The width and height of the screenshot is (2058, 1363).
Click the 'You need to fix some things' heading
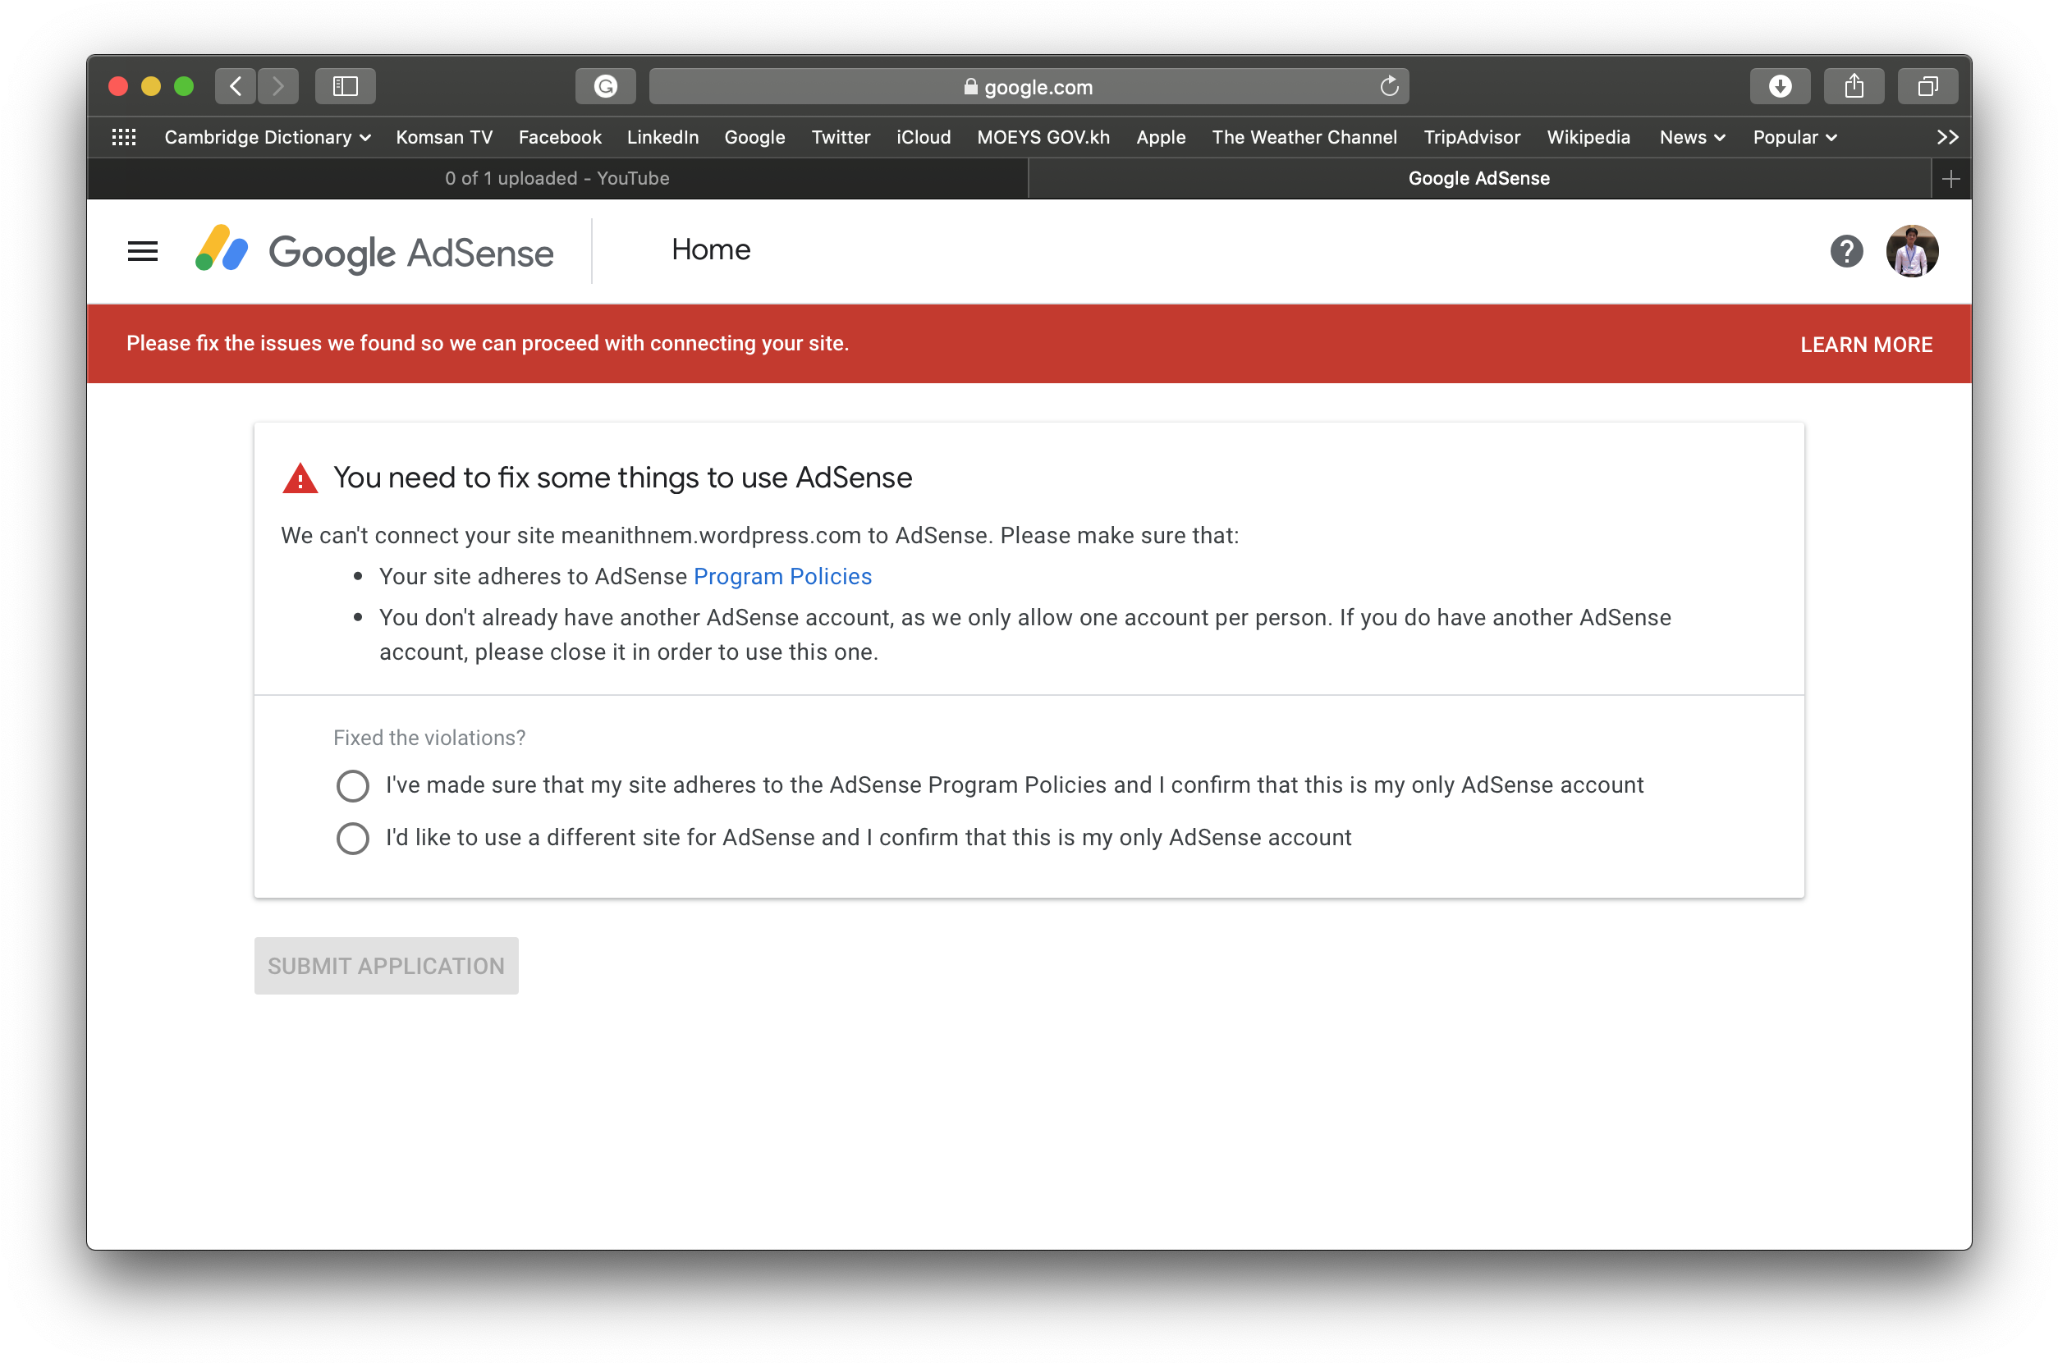coord(622,478)
